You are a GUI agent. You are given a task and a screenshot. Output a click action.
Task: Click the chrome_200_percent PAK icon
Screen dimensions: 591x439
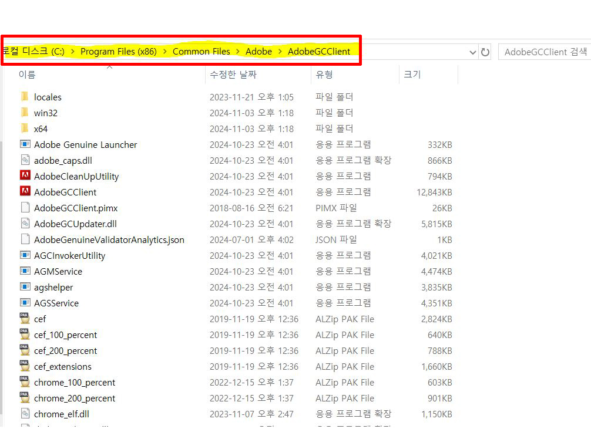click(25, 397)
